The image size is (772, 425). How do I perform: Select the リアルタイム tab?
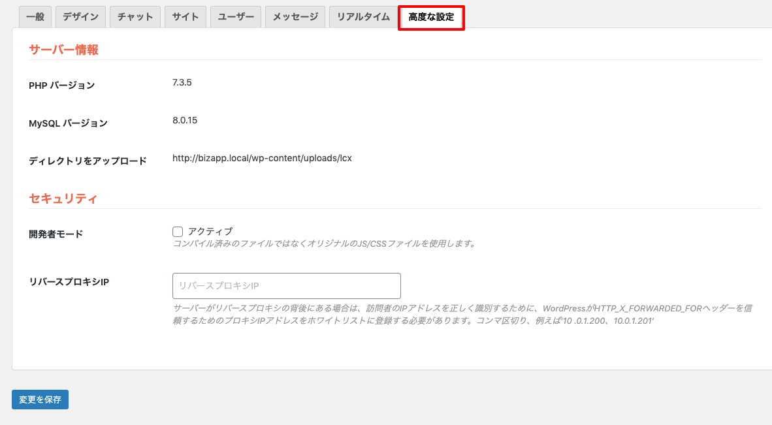tap(363, 17)
